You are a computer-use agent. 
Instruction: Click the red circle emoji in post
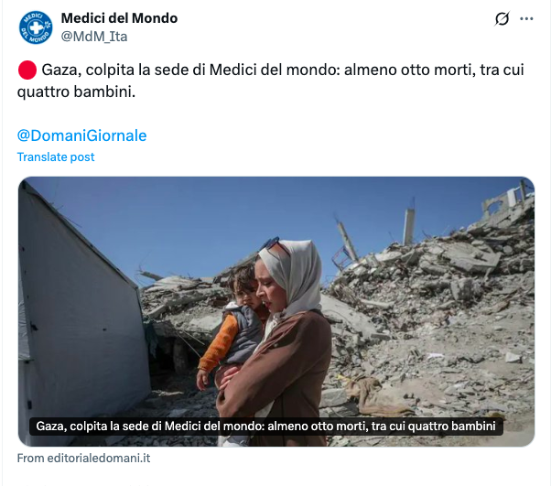pyautogui.click(x=27, y=70)
